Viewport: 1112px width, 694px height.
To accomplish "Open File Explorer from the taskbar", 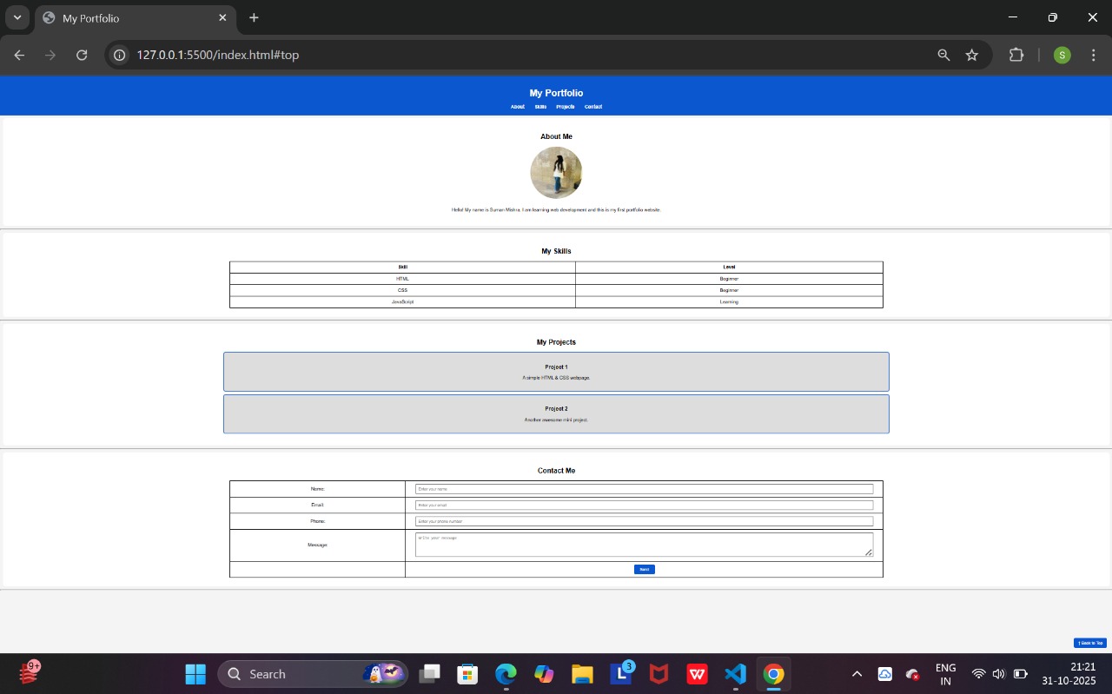I will pos(582,674).
